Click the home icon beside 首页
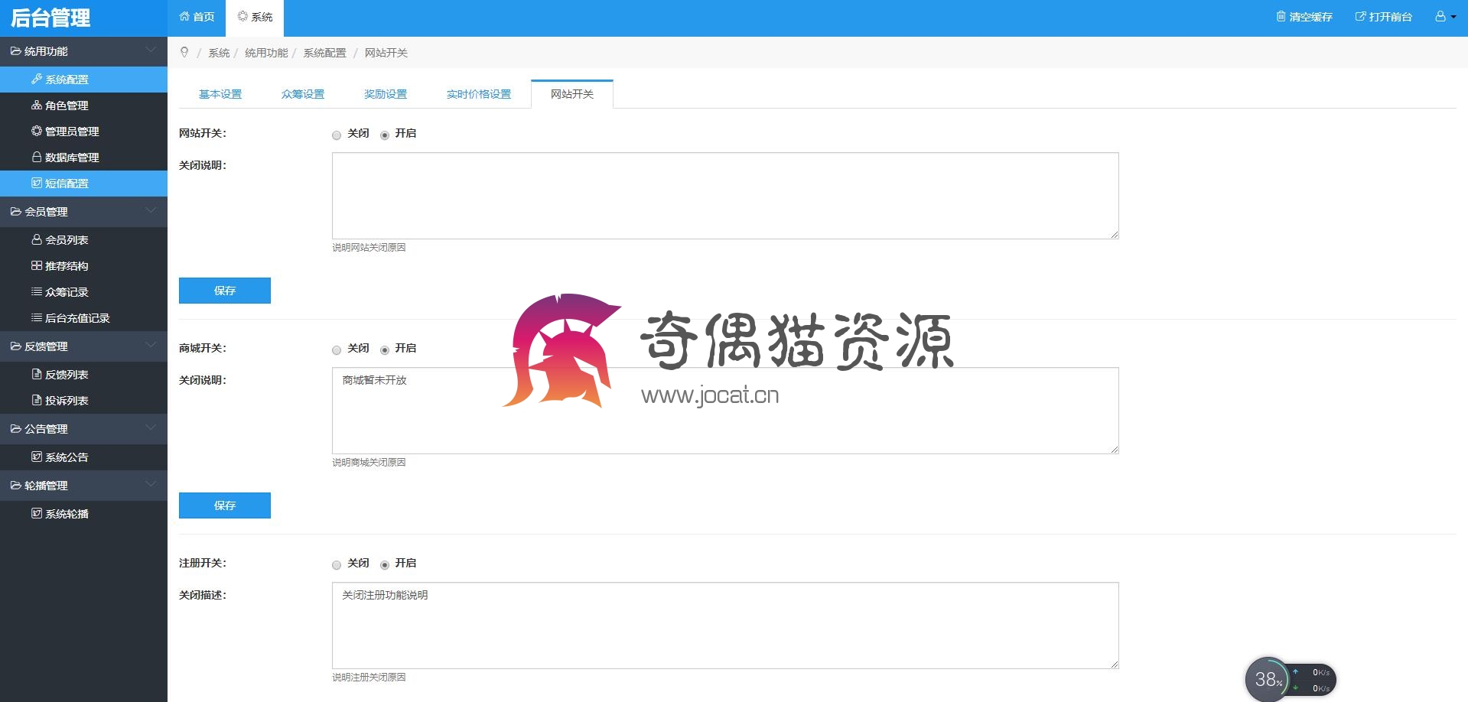 184,16
